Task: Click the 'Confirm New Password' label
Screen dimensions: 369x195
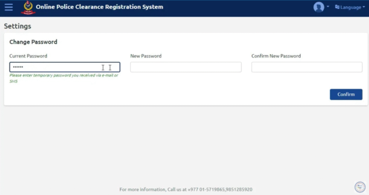Action: (276, 56)
